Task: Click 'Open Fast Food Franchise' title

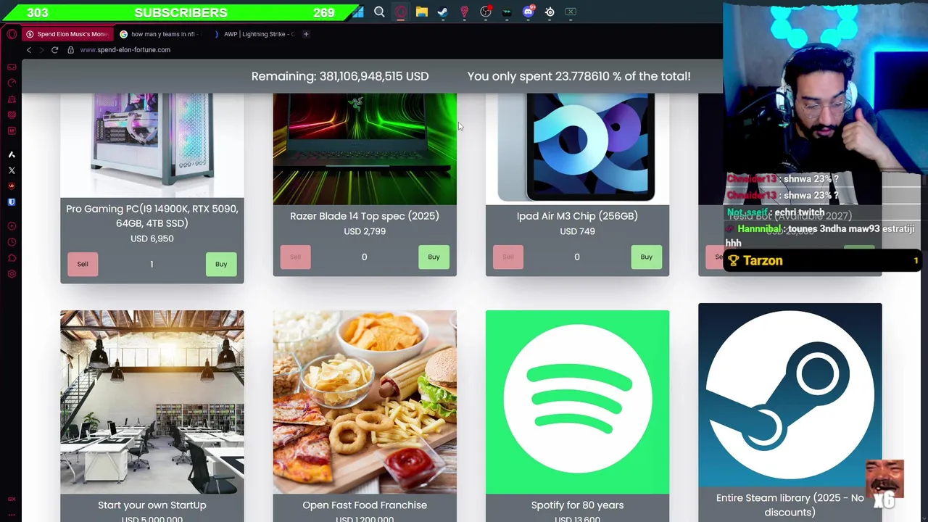Action: 365,505
